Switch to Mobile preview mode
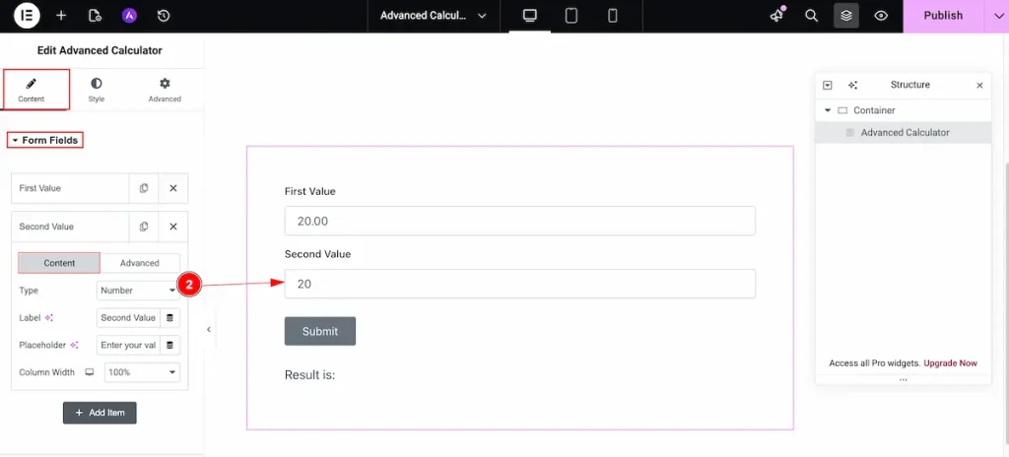The height and width of the screenshot is (457, 1009). [x=613, y=16]
